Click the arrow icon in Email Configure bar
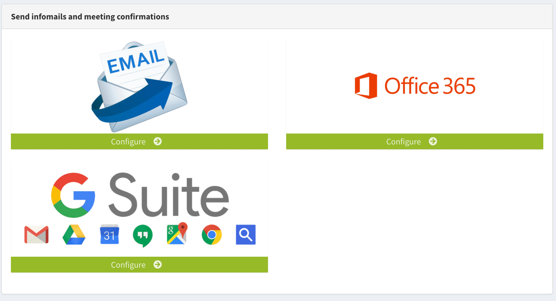The width and height of the screenshot is (556, 301). [158, 141]
